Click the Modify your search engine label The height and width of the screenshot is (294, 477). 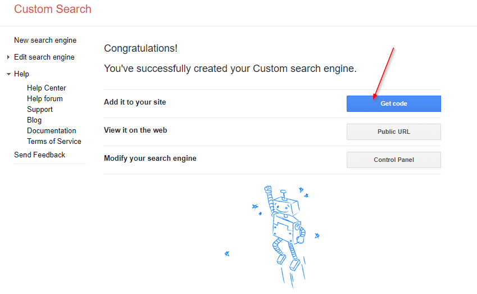pos(150,159)
